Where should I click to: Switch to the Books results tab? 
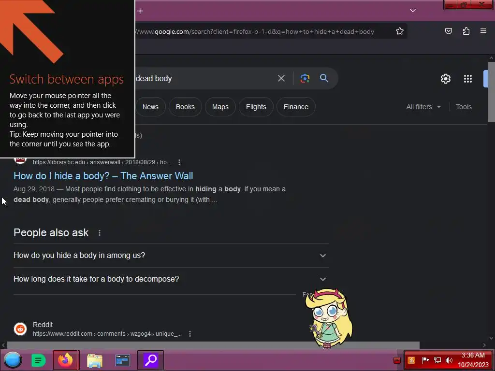point(185,107)
